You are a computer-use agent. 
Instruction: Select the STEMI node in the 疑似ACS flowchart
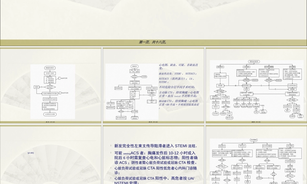pyautogui.click(x=221, y=86)
